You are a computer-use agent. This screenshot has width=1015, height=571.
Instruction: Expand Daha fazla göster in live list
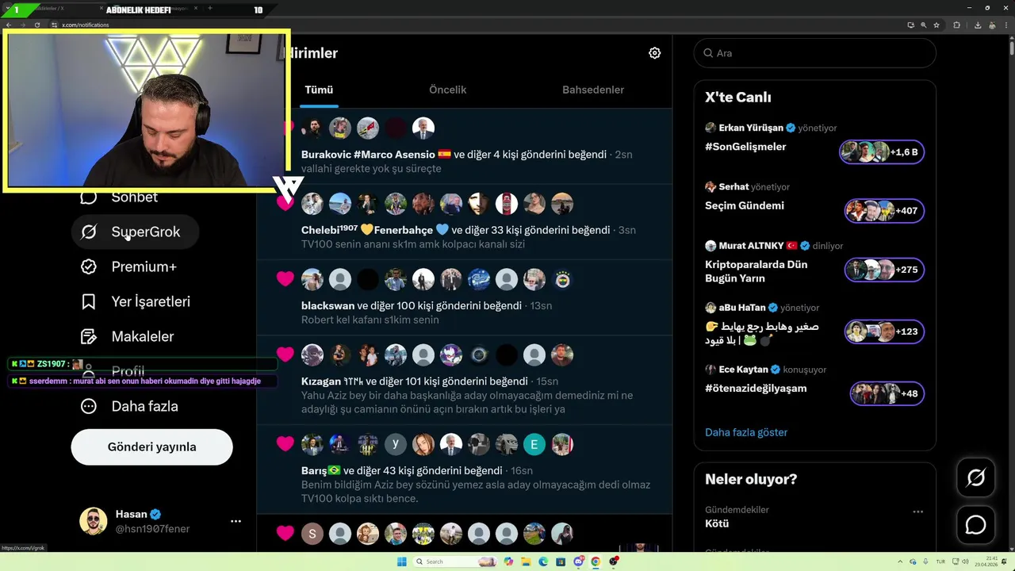coord(746,432)
